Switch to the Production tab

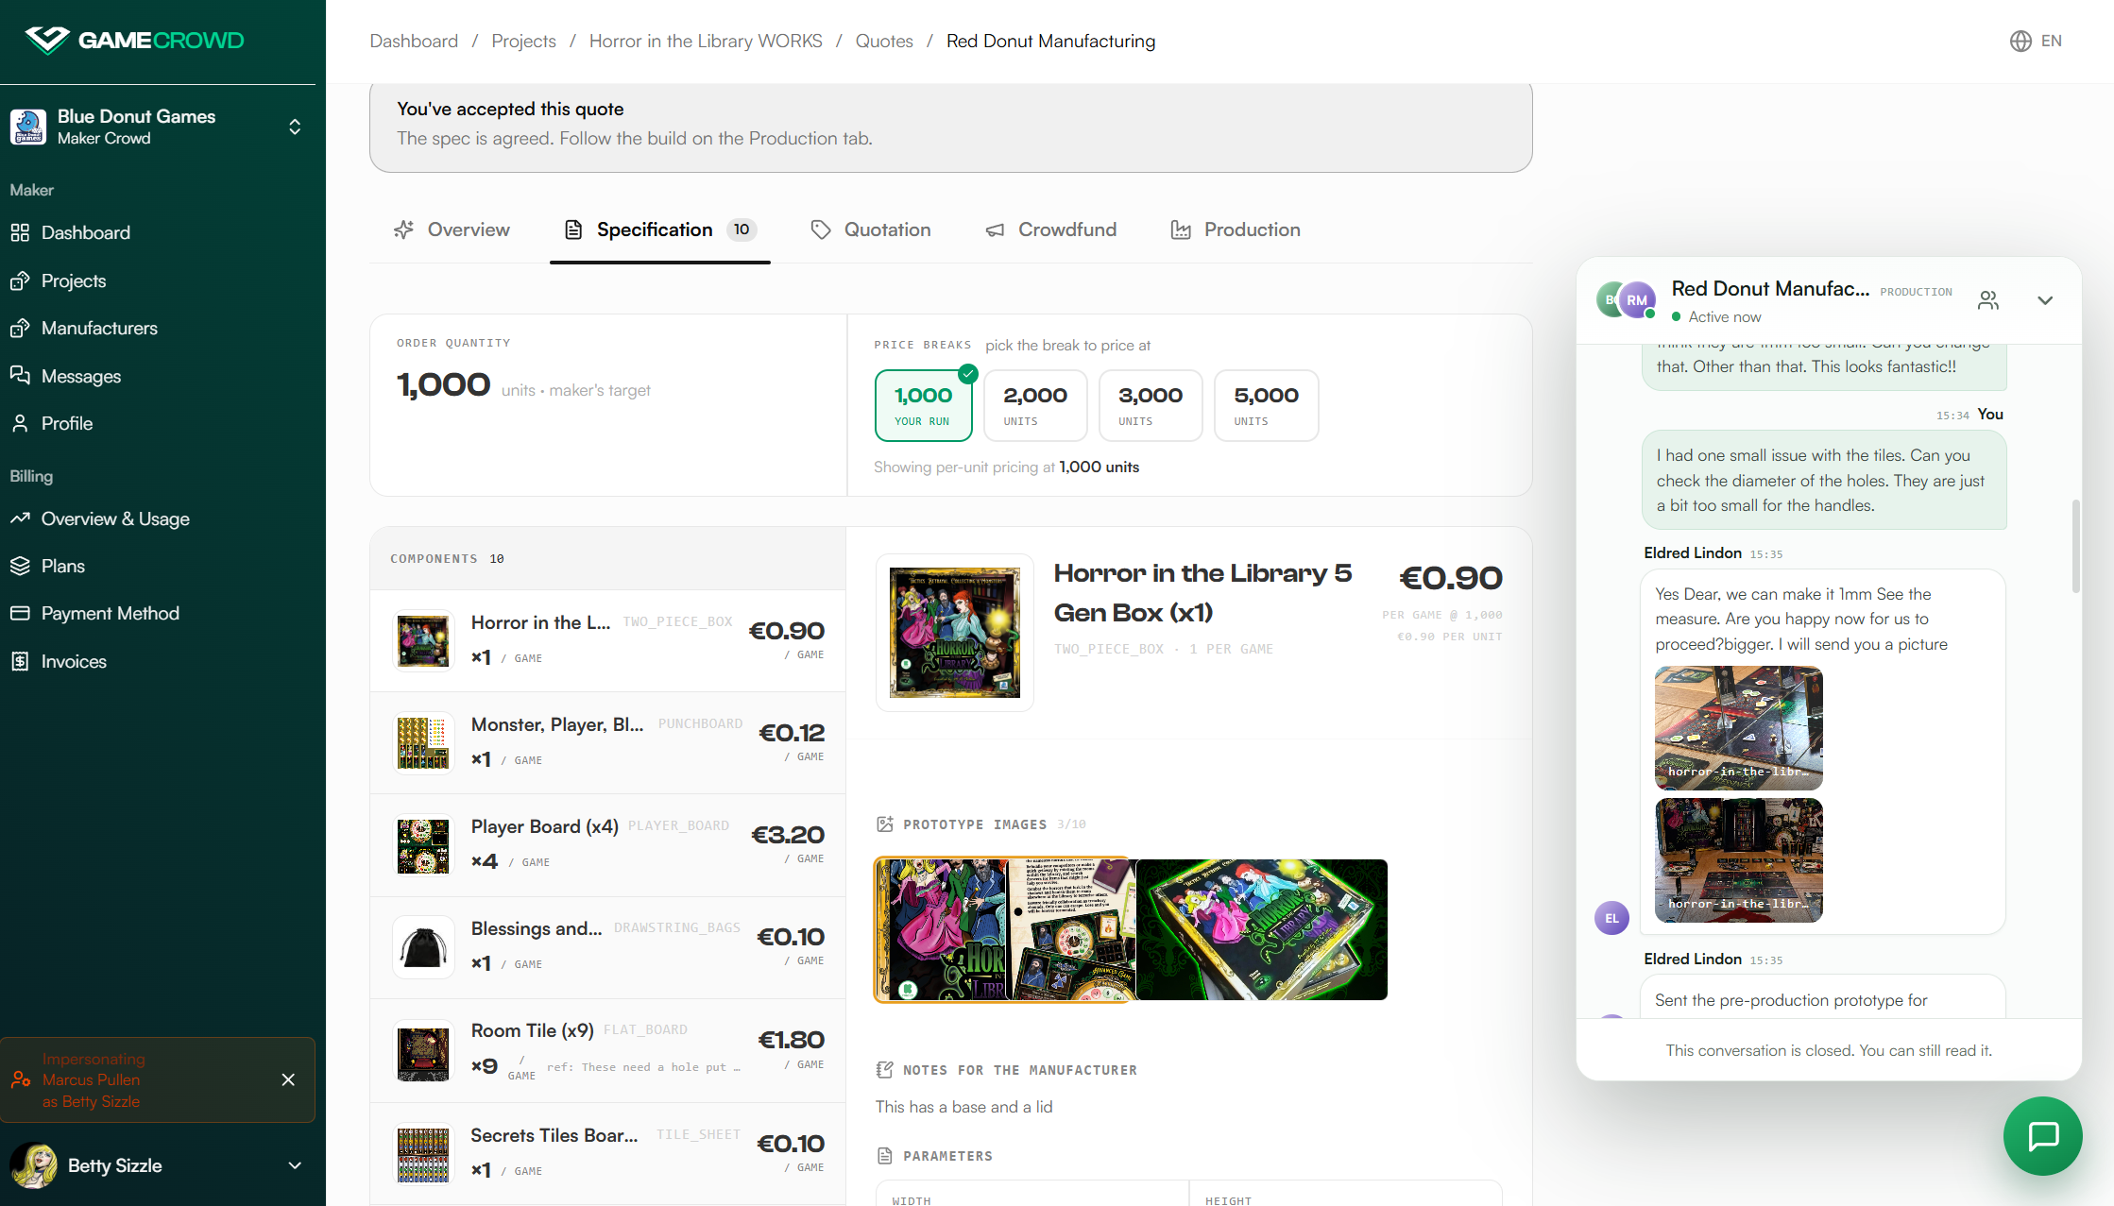[1236, 229]
